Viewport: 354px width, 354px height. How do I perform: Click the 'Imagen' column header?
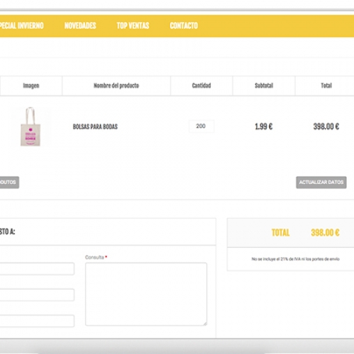(x=31, y=86)
